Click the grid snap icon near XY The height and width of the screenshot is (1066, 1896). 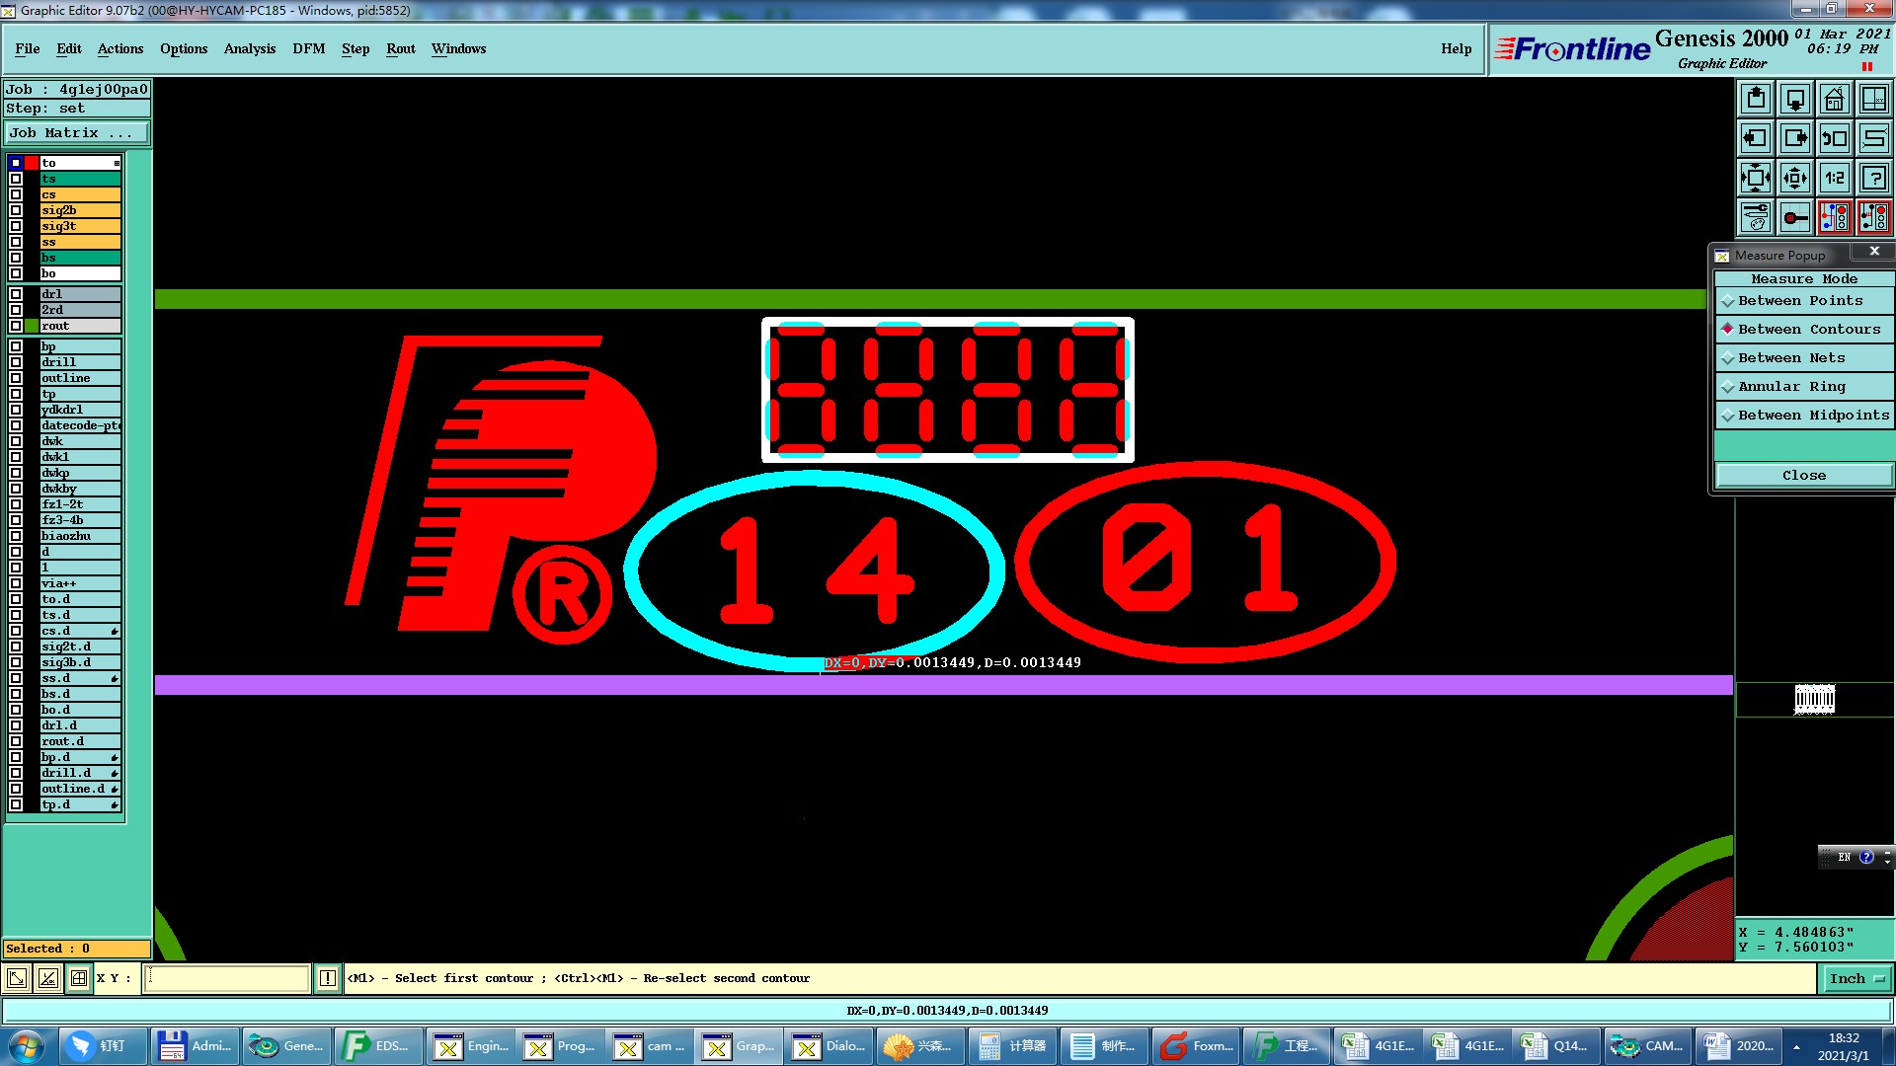pos(79,978)
